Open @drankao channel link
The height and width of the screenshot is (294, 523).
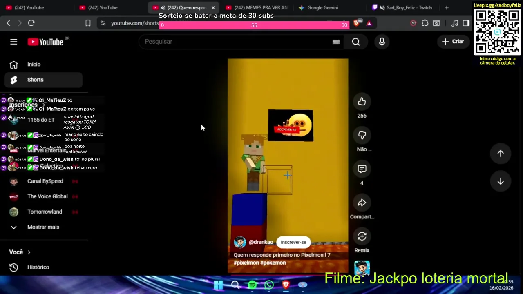[261, 242]
